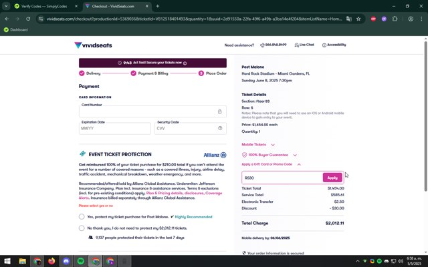
Task: Open Firefox from the taskbar
Action: [x=52, y=261]
